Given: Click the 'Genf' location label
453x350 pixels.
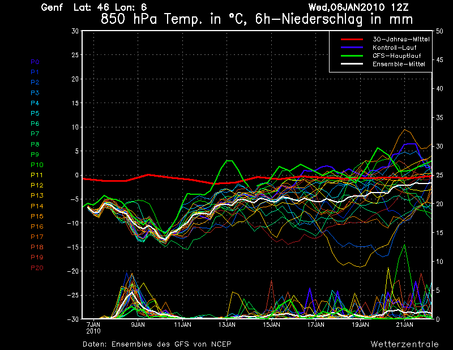Looking at the screenshot, I should [52, 7].
